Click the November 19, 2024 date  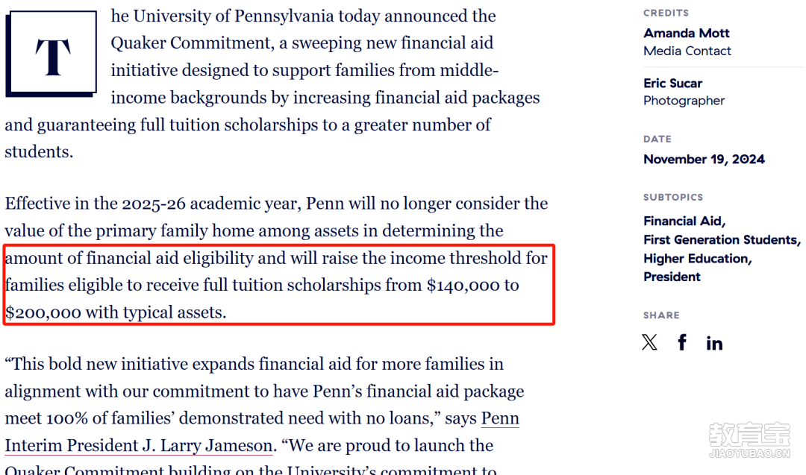704,159
